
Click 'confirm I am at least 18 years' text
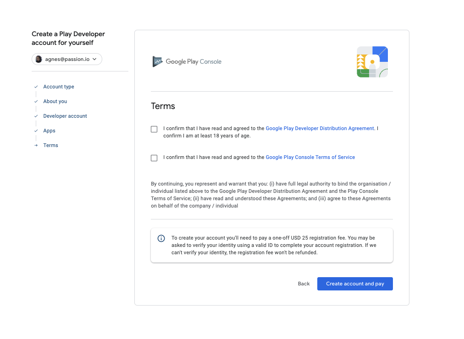207,136
